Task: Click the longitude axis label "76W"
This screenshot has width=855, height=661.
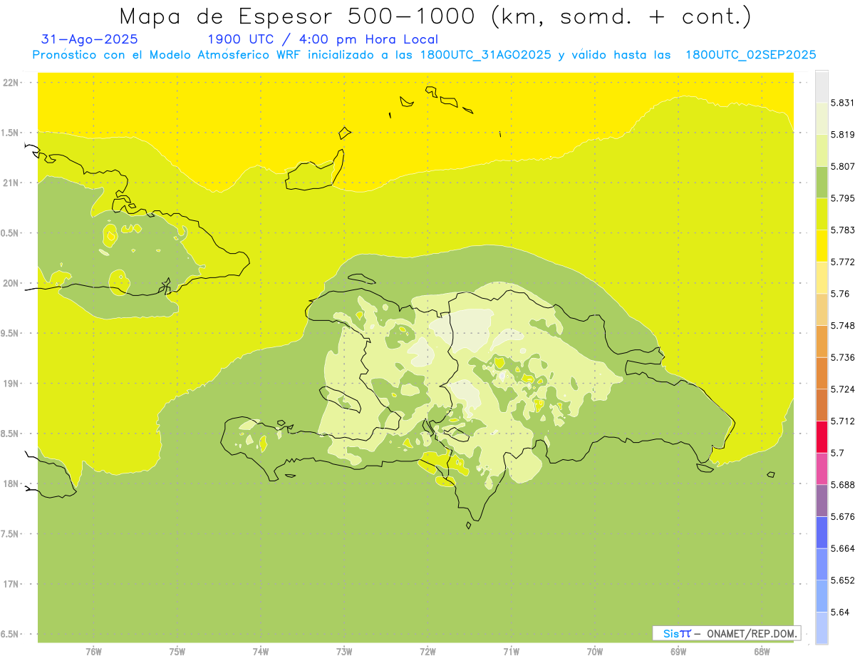Action: [x=93, y=652]
